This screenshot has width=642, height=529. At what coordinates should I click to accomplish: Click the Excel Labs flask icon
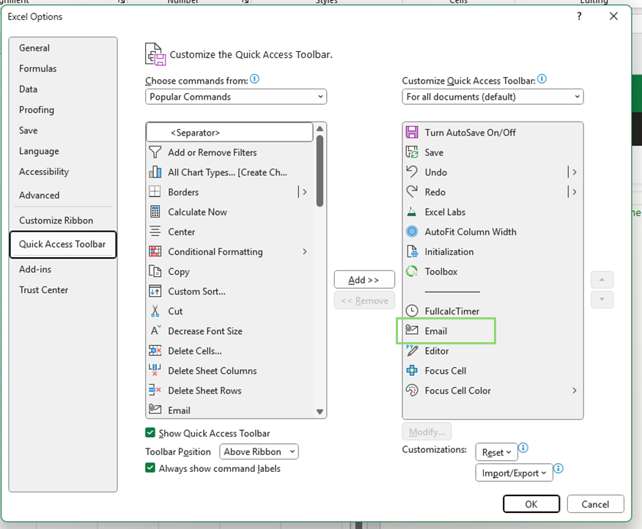(412, 212)
